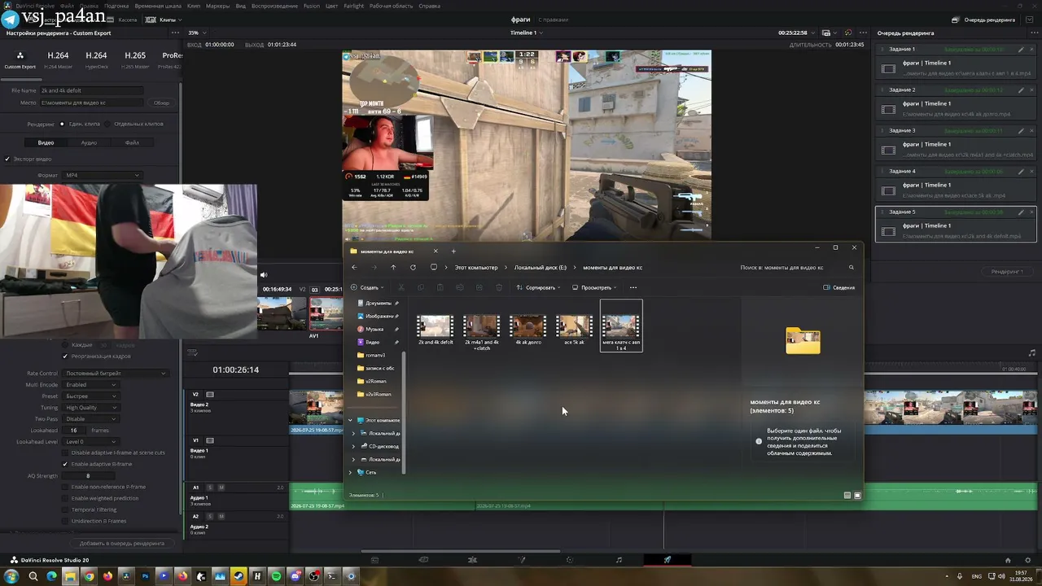Toggle Disable adaptive I-frame at scene cuts
The height and width of the screenshot is (586, 1042).
[x=65, y=453]
